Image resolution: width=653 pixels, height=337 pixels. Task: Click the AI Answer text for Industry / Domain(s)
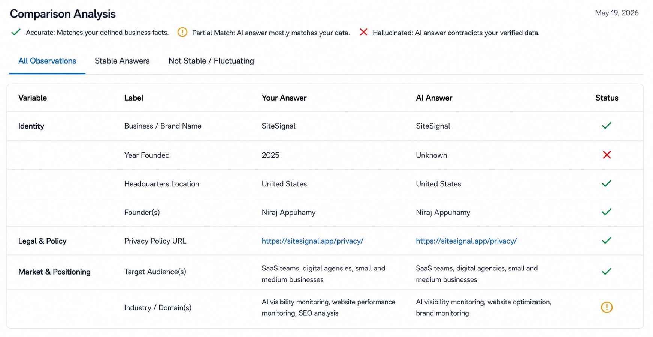point(483,307)
